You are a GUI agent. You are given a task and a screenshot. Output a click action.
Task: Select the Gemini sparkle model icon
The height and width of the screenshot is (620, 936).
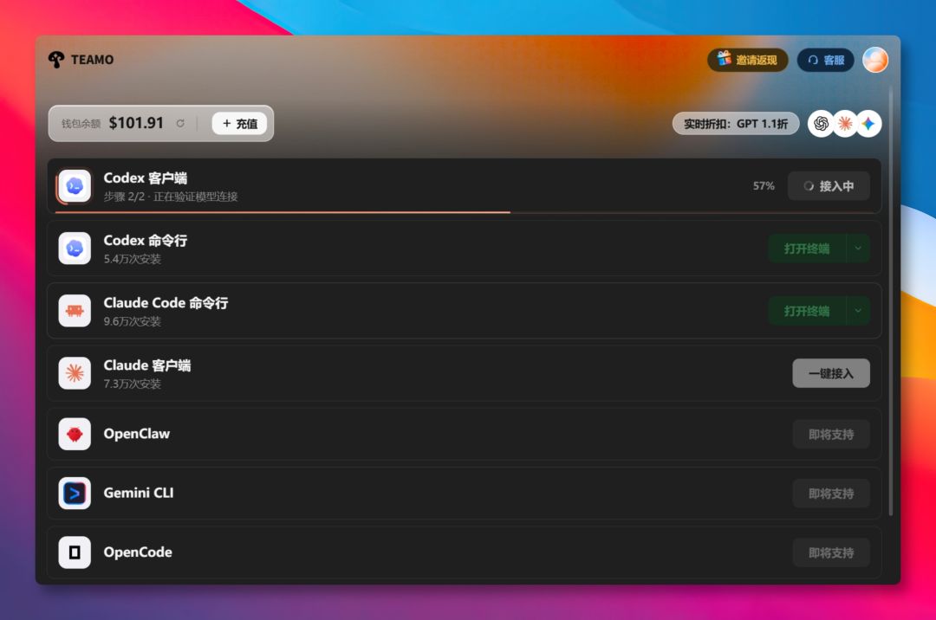pyautogui.click(x=868, y=124)
